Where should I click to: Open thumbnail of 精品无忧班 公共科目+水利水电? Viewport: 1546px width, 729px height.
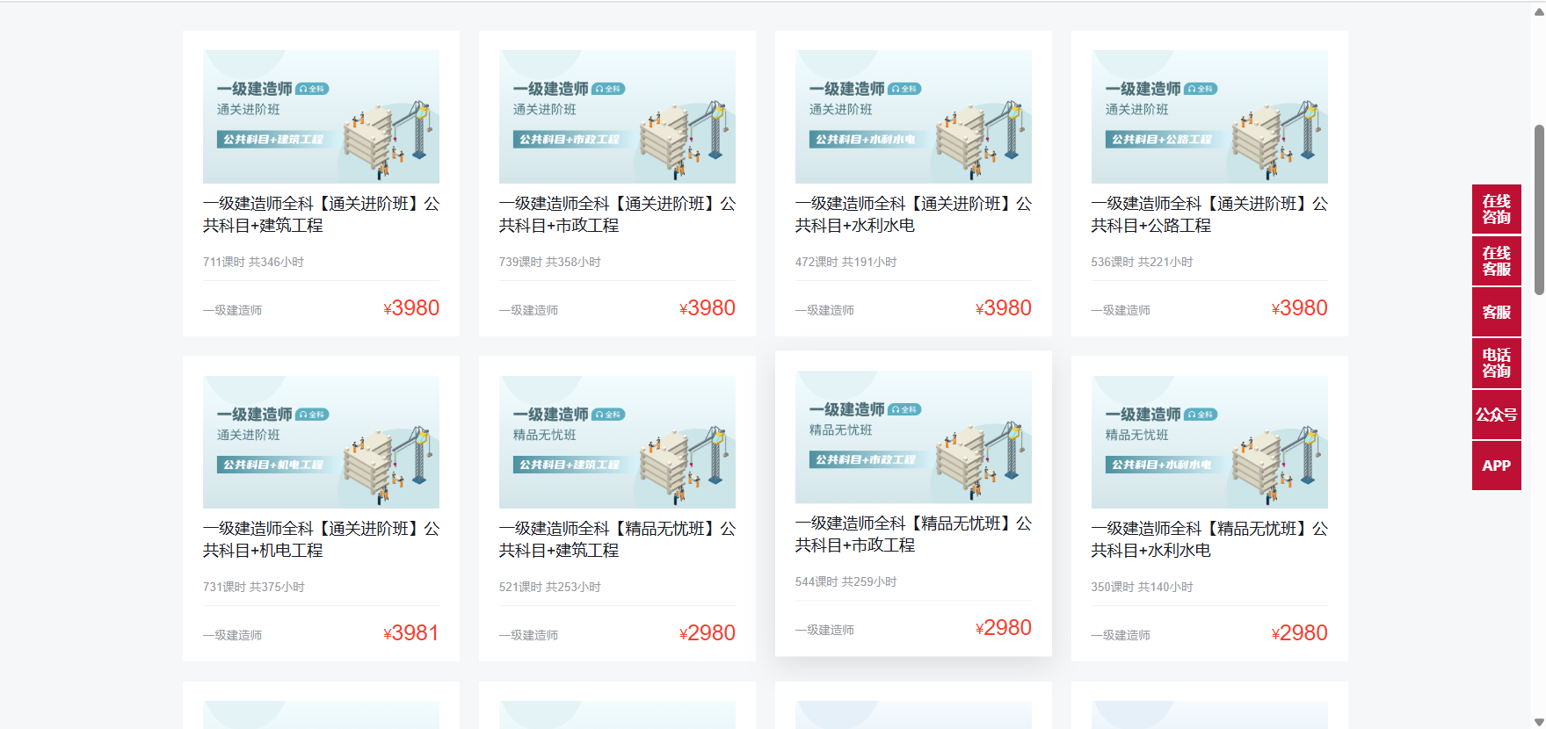pyautogui.click(x=1209, y=442)
